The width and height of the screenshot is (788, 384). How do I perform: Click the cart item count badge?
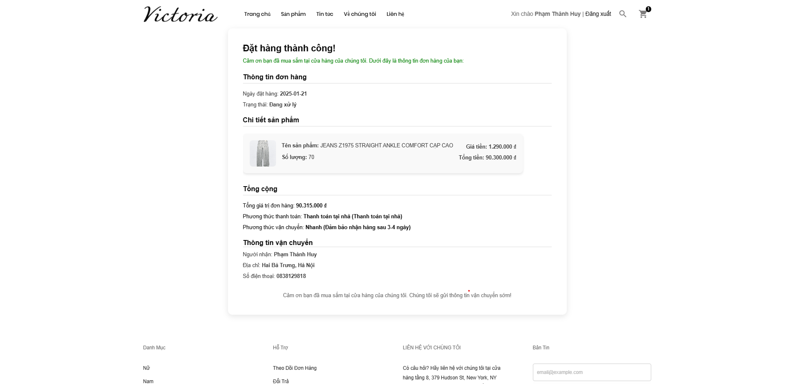point(648,9)
